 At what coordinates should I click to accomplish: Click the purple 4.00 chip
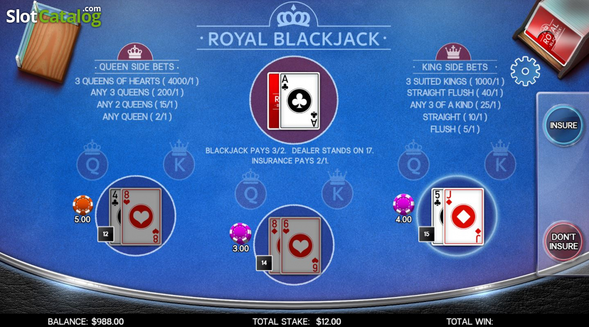(x=403, y=205)
